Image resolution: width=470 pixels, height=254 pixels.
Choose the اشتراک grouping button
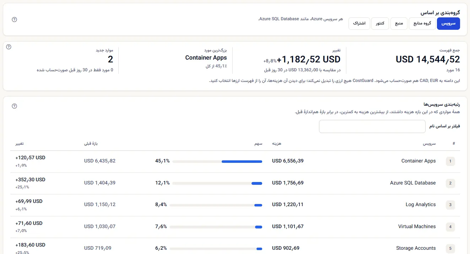point(360,24)
